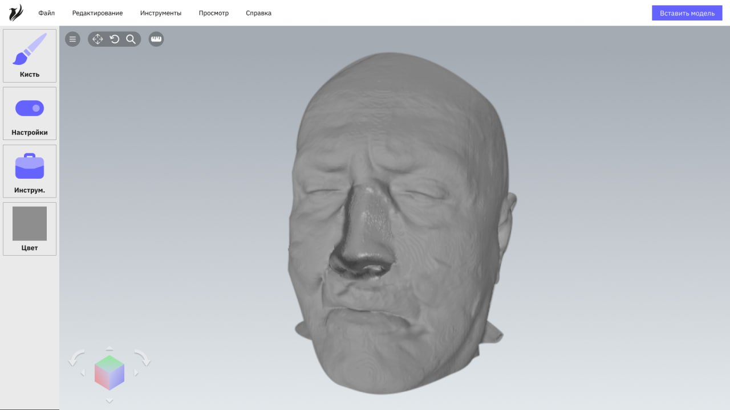
Task: Open the Просмотр menu
Action: pos(214,13)
